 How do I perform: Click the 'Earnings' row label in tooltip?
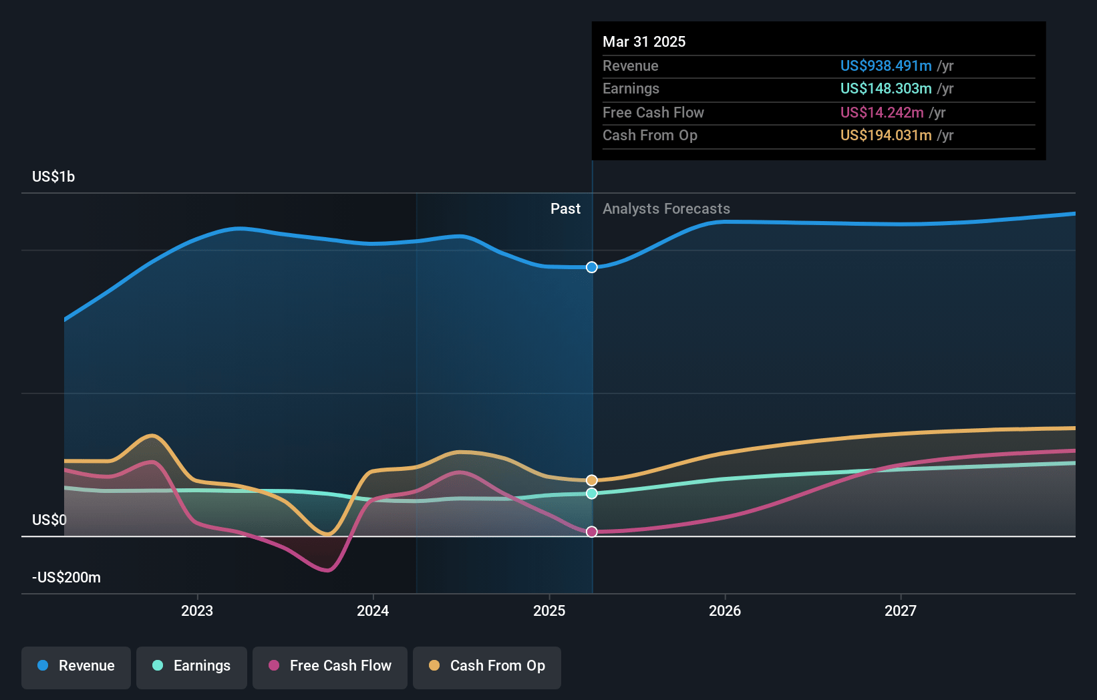point(631,88)
